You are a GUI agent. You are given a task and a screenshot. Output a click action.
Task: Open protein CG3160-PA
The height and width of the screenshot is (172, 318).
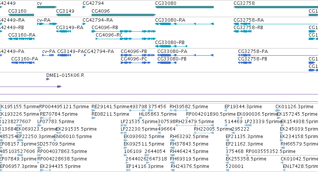pyautogui.click(x=25, y=59)
